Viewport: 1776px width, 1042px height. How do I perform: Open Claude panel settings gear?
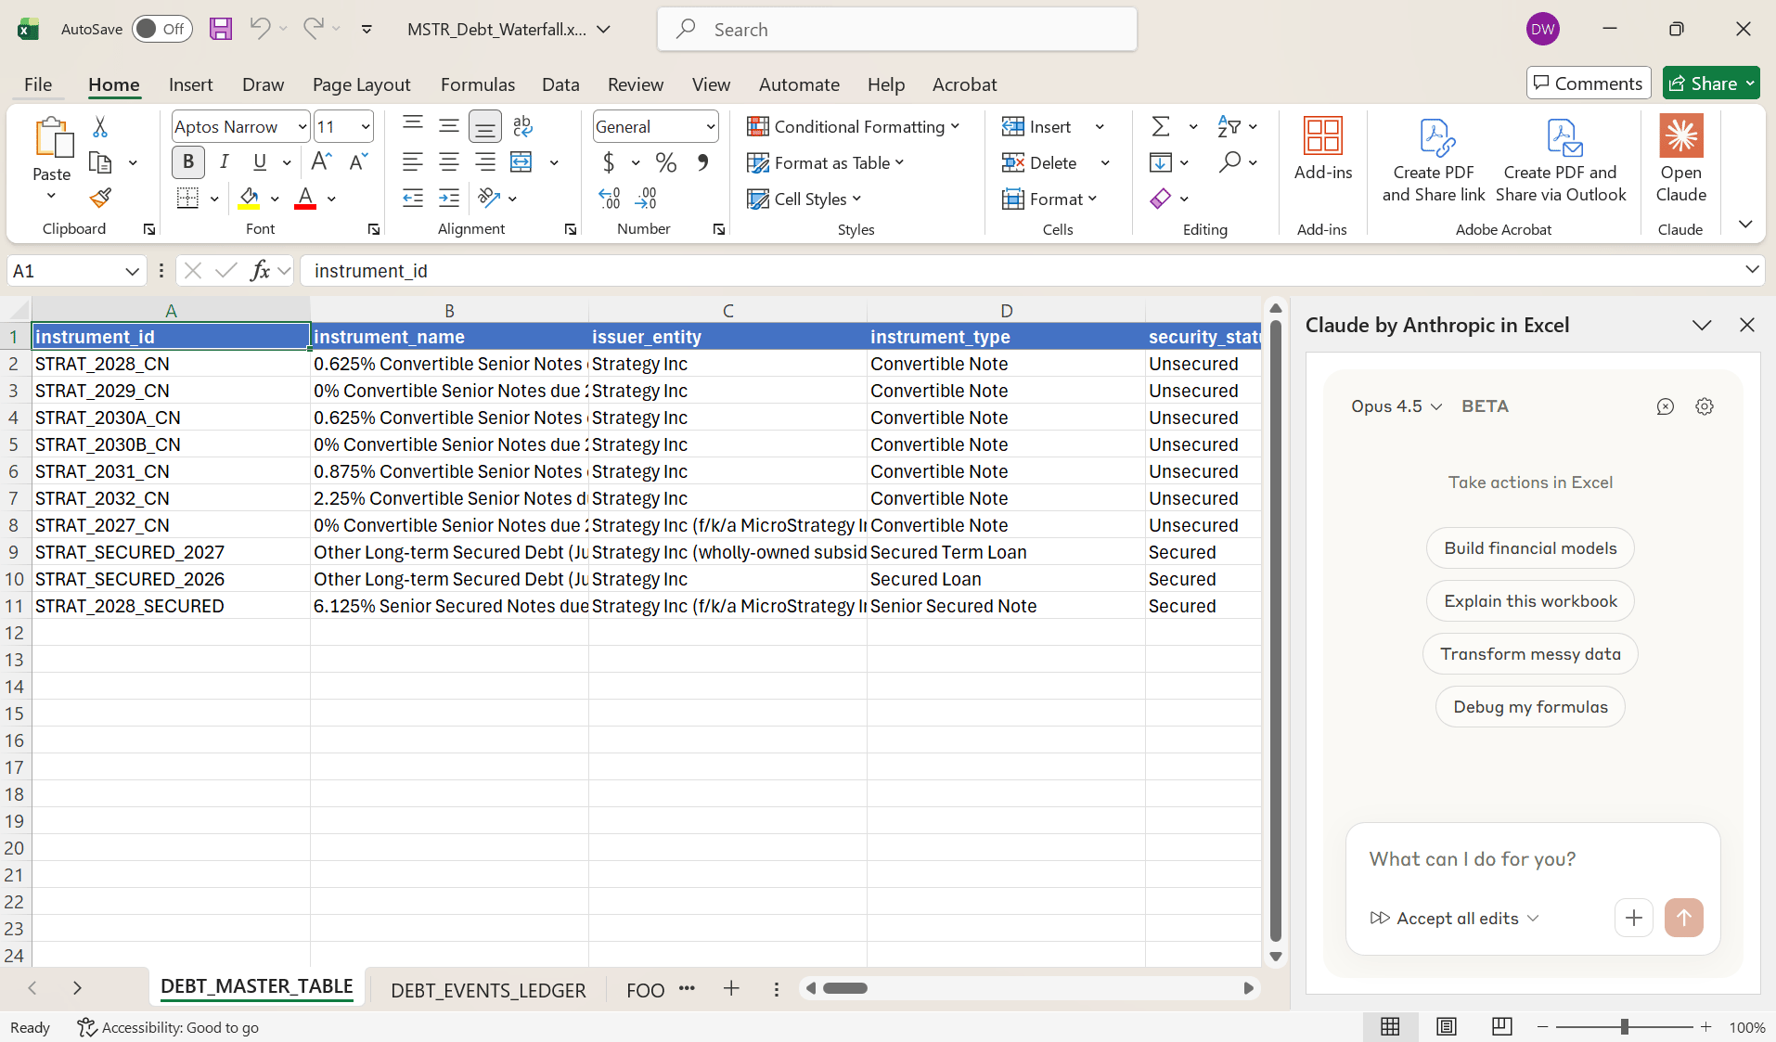click(1704, 406)
